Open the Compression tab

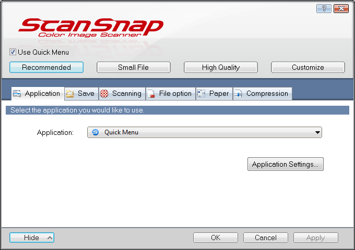263,94
